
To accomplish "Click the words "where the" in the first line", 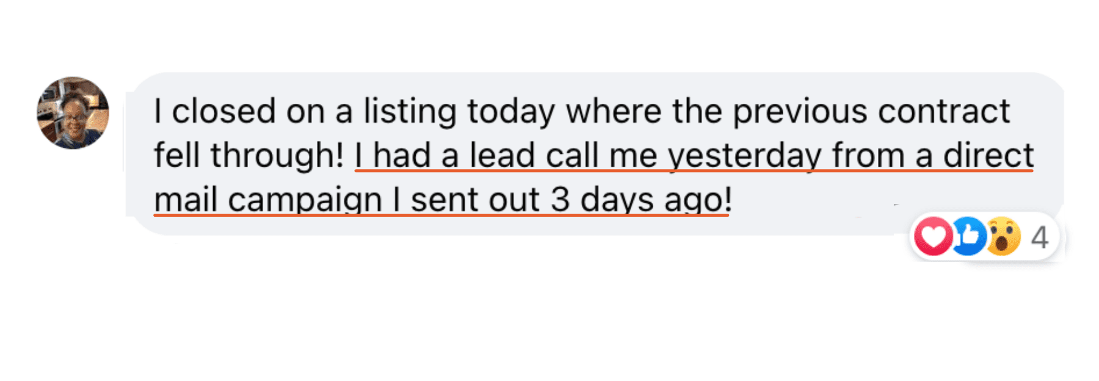I will click(x=644, y=111).
